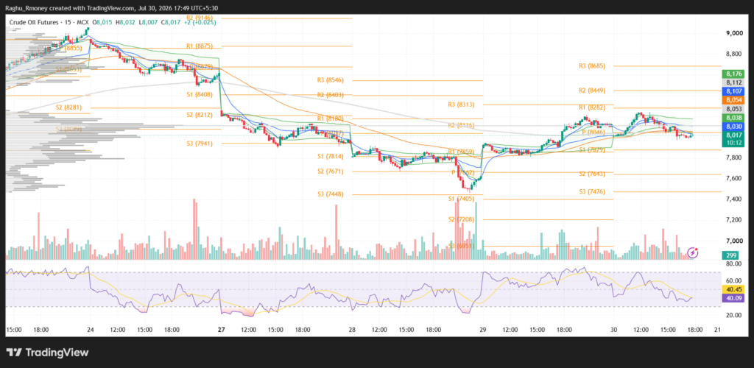
Task: Click the 21 label on time axis
Action: pos(717,330)
